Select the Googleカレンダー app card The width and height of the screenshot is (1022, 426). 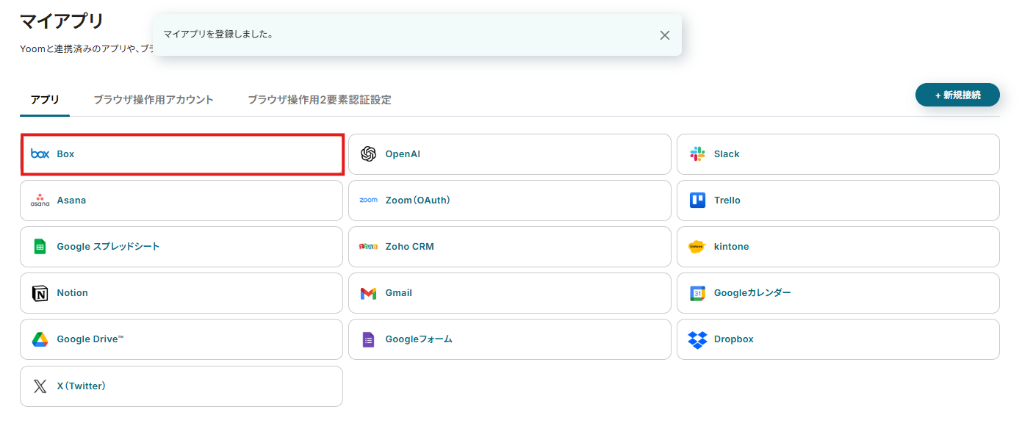(x=838, y=293)
